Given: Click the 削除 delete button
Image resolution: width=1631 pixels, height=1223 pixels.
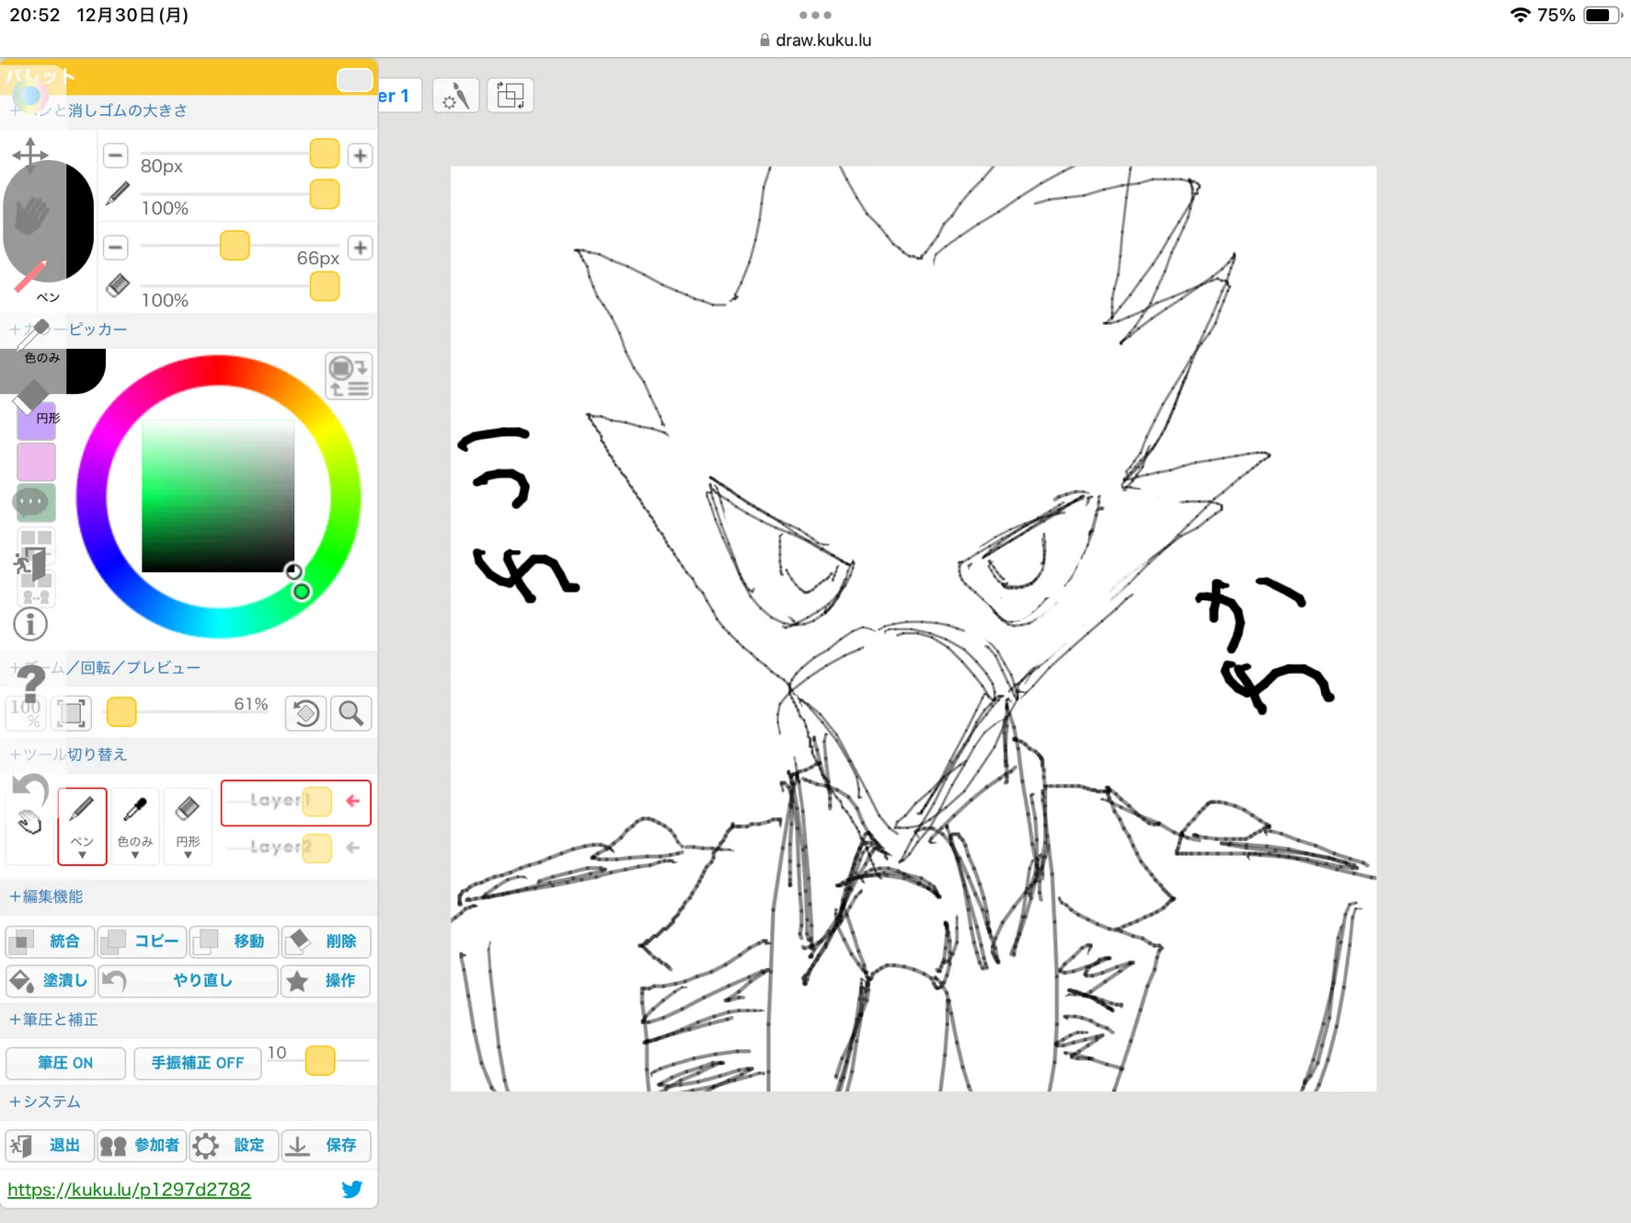Looking at the screenshot, I should pos(326,941).
